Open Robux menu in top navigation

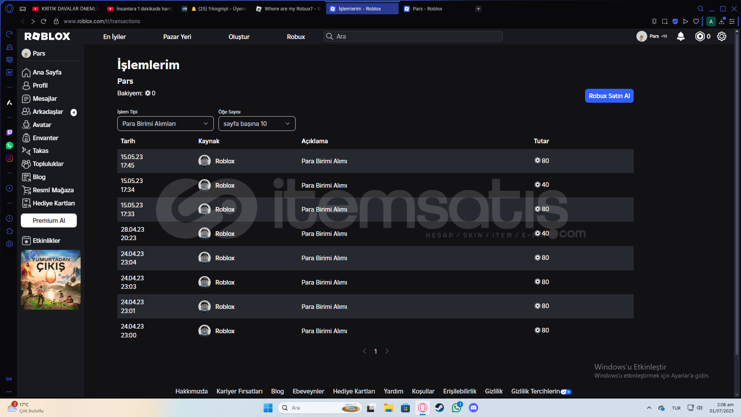click(x=296, y=37)
